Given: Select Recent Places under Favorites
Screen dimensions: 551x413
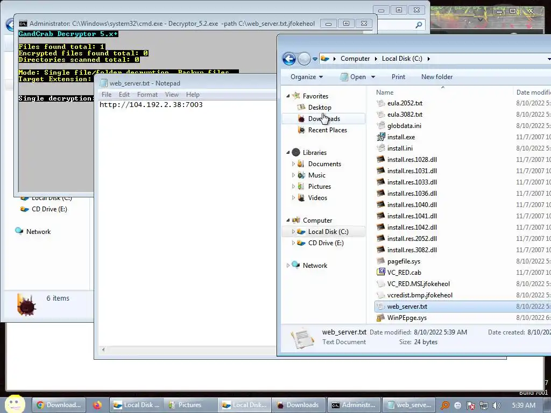Looking at the screenshot, I should 328,130.
